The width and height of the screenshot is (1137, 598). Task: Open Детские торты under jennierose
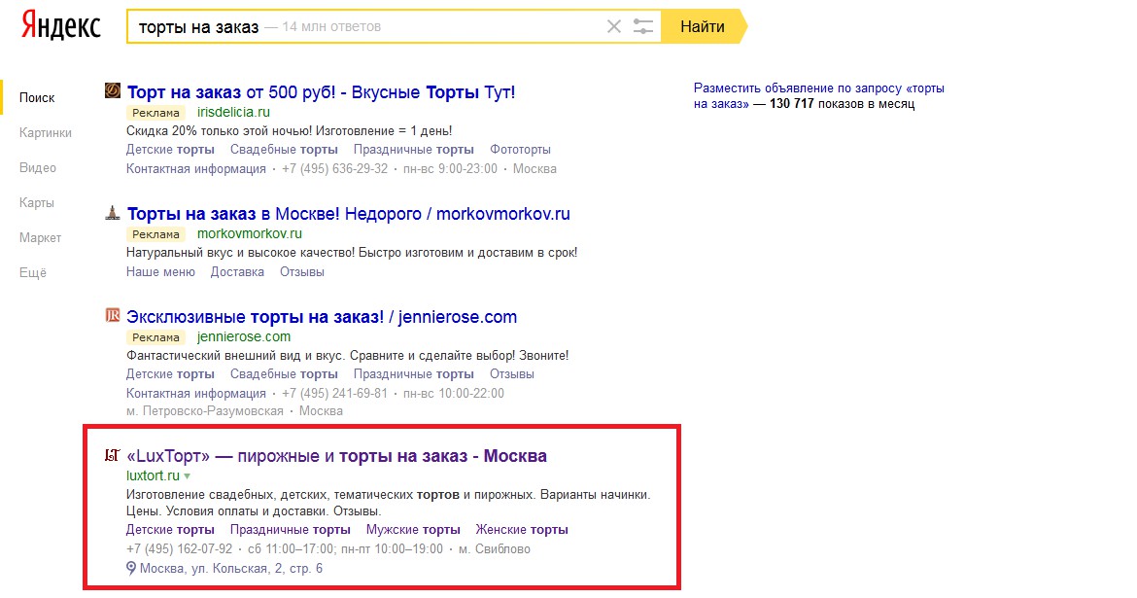[x=170, y=374]
